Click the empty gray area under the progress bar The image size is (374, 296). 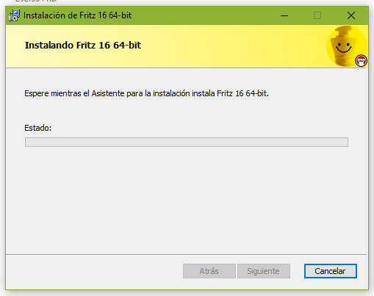click(187, 198)
